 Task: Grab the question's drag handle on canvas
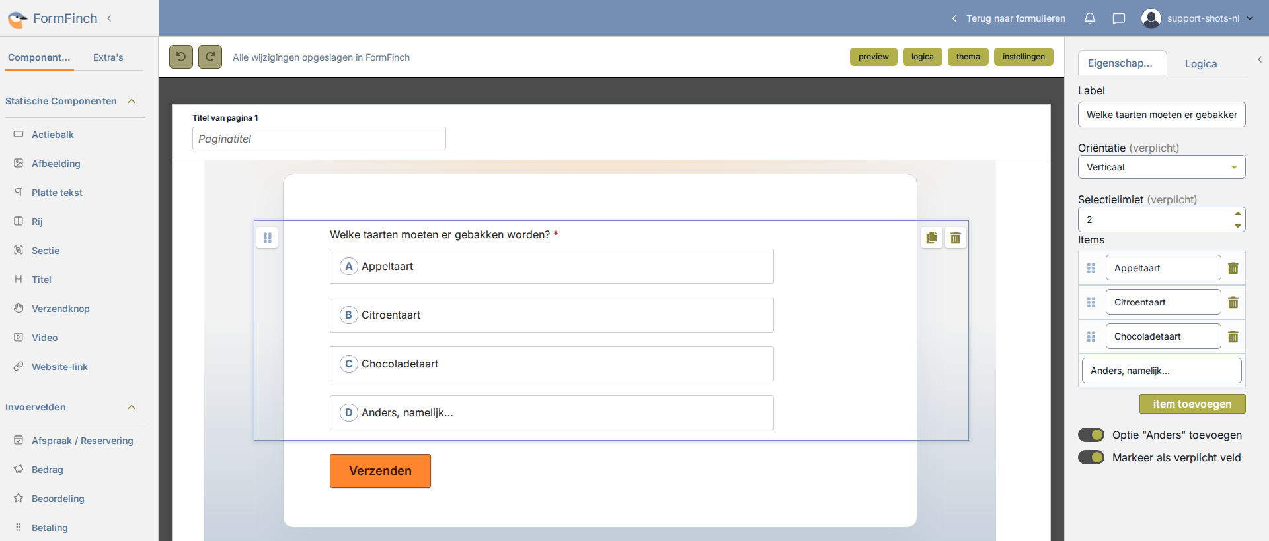click(268, 238)
